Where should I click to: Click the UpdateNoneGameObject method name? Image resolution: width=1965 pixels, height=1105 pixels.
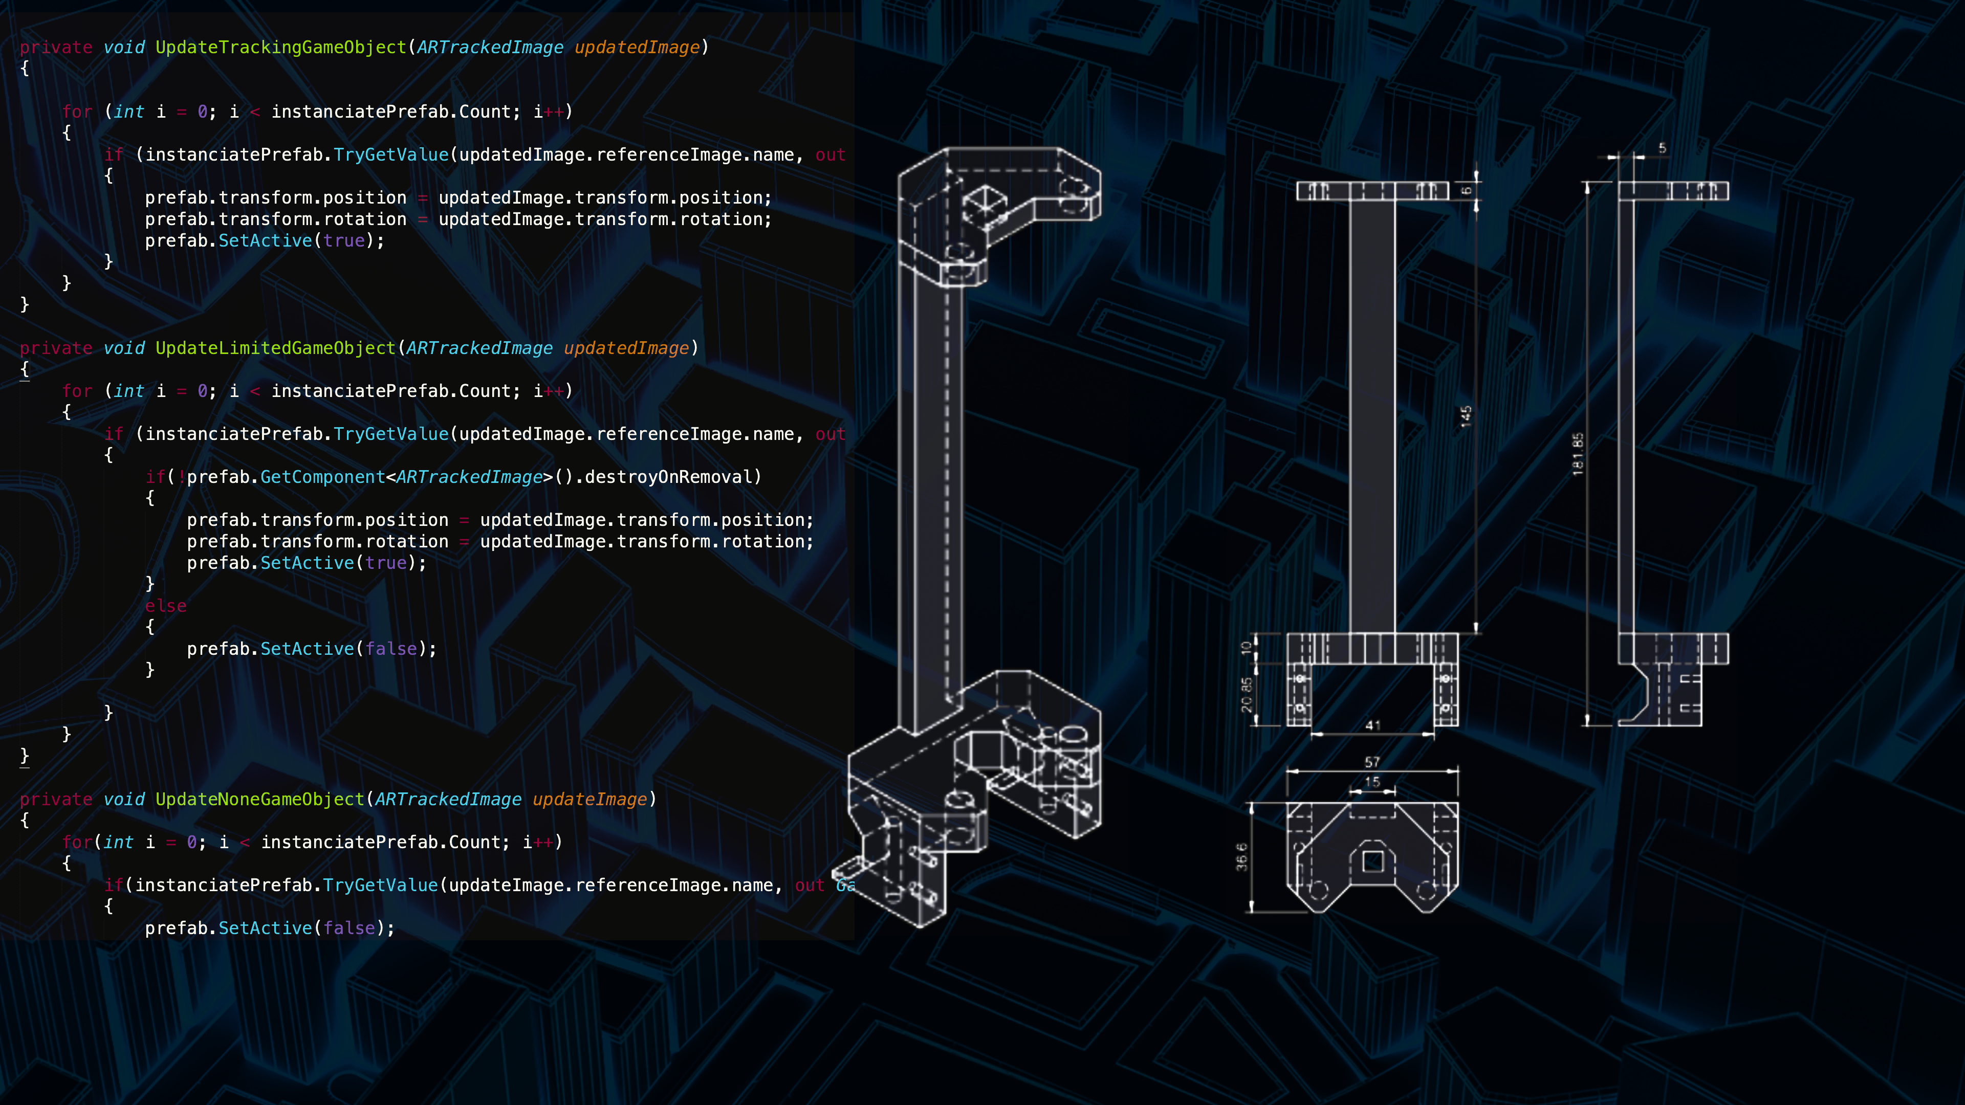[x=260, y=799]
